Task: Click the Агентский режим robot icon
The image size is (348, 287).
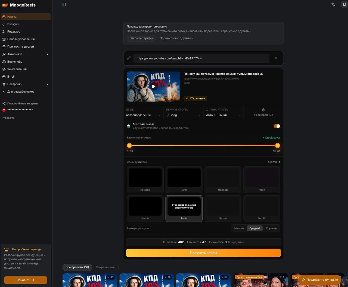Action: point(129,126)
